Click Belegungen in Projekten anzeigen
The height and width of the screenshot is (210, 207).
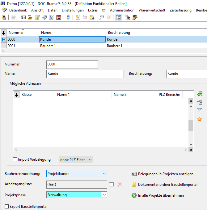[x=164, y=174]
